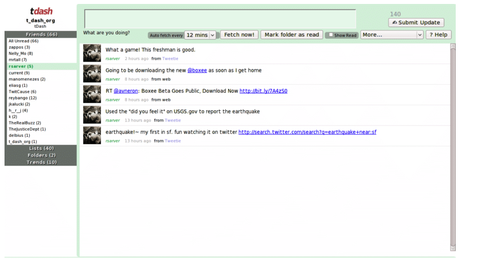This screenshot has height=264, width=480.
Task: Click "8 hours ago" on boxee download tweet
Action: click(x=137, y=79)
